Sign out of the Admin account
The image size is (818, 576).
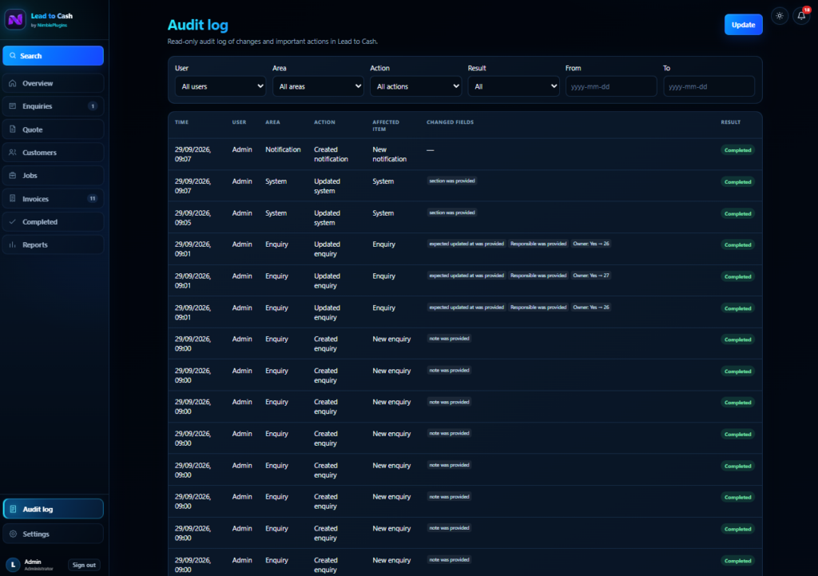tap(84, 565)
